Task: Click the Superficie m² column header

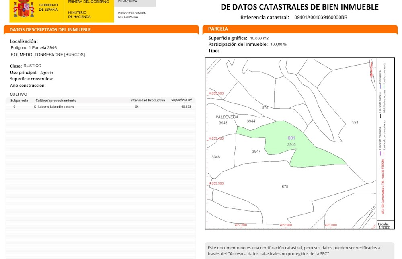Action: click(182, 100)
